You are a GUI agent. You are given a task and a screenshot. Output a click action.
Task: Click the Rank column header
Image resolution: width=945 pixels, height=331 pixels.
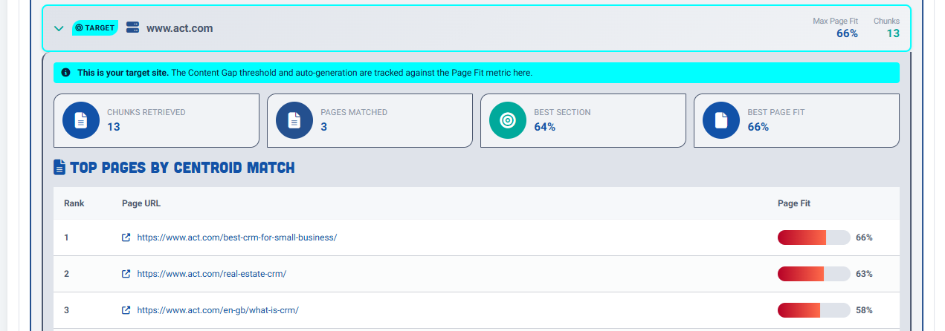(74, 203)
